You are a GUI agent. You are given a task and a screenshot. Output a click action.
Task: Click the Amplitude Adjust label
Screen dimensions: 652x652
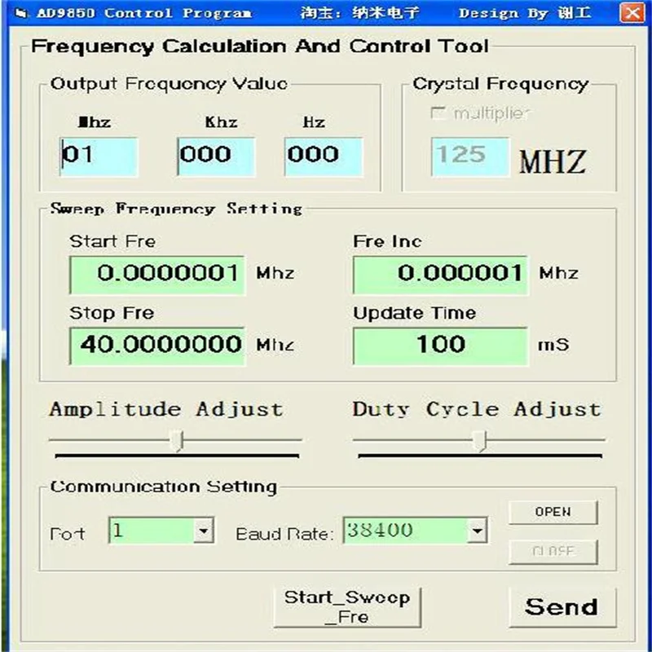[x=166, y=410]
